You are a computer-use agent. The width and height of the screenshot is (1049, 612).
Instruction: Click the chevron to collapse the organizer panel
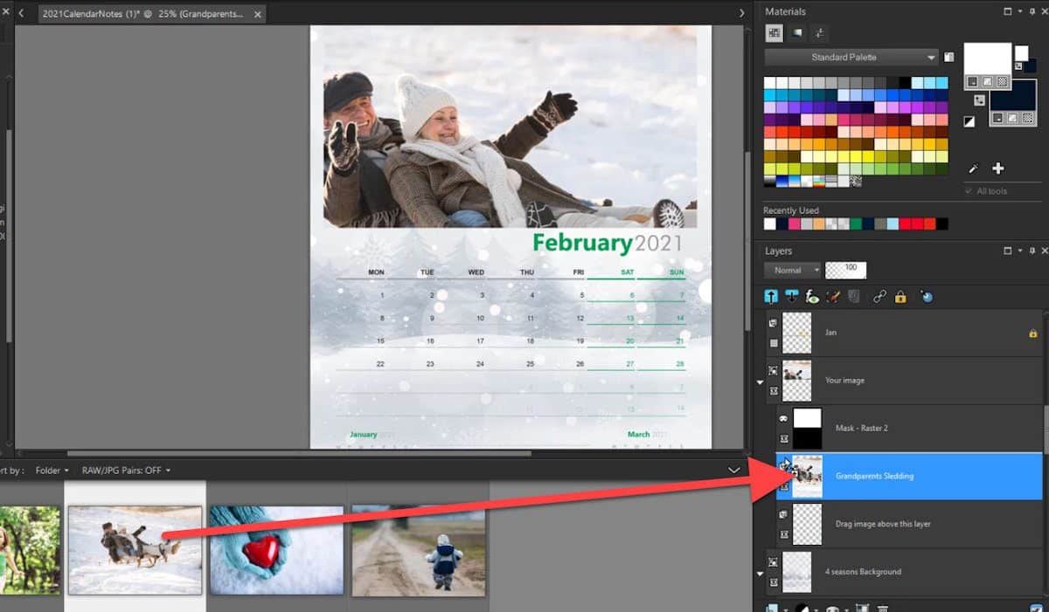click(733, 470)
